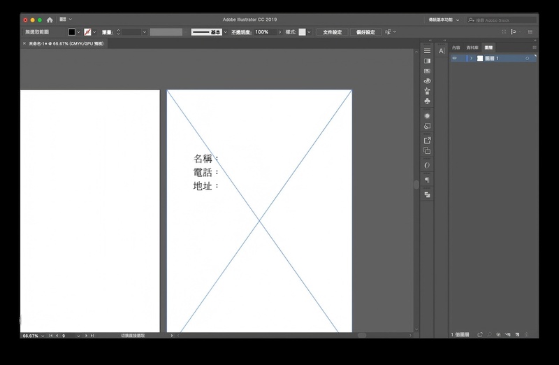This screenshot has height=365, width=559.
Task: Switch to the 內容 panel tab
Action: (456, 48)
